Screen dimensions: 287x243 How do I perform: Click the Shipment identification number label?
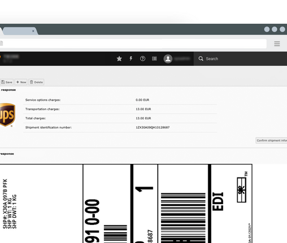click(49, 128)
